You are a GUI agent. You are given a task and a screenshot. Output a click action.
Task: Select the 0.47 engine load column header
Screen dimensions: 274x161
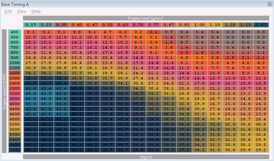point(92,25)
